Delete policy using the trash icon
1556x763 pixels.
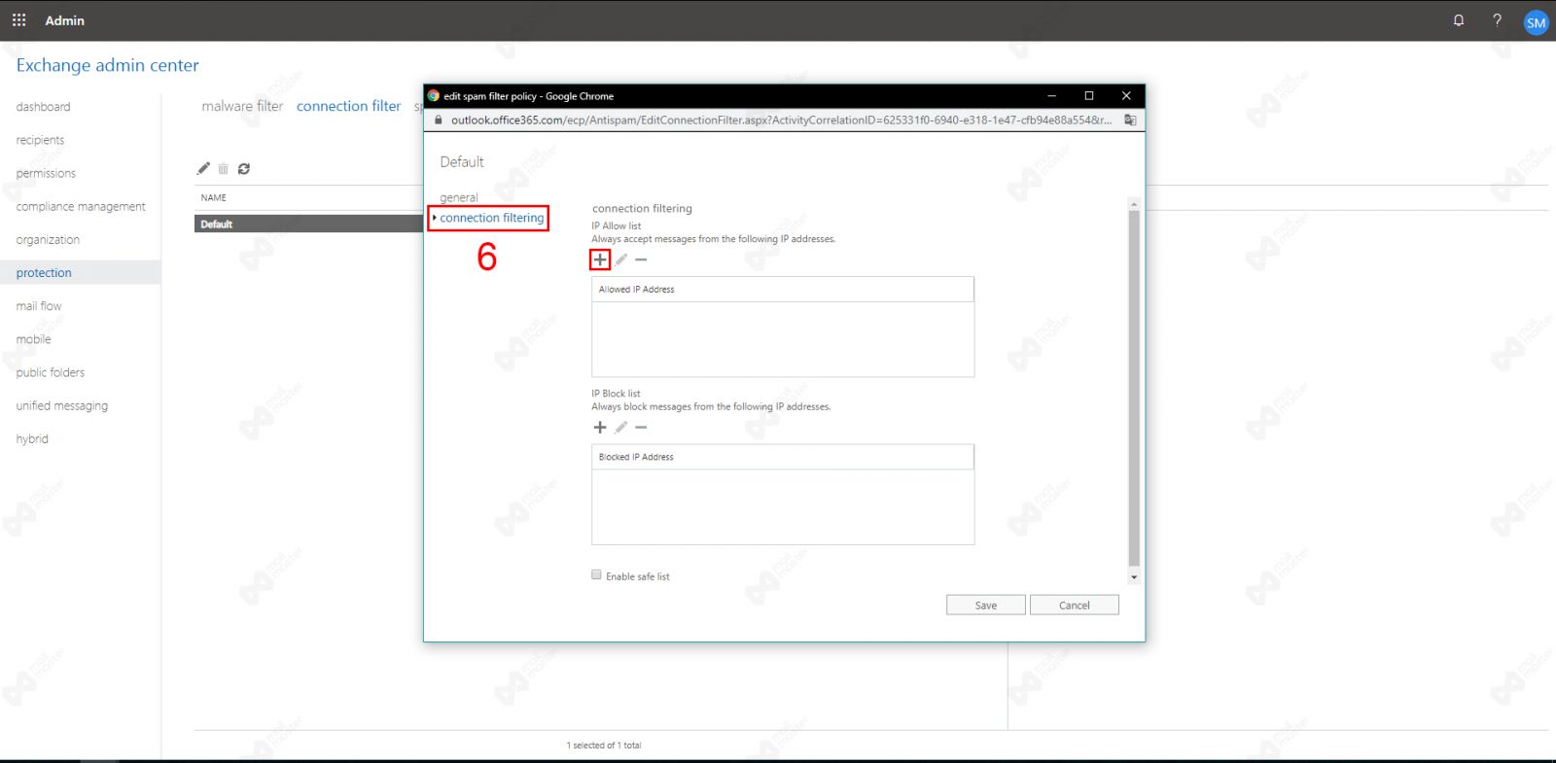coord(224,168)
